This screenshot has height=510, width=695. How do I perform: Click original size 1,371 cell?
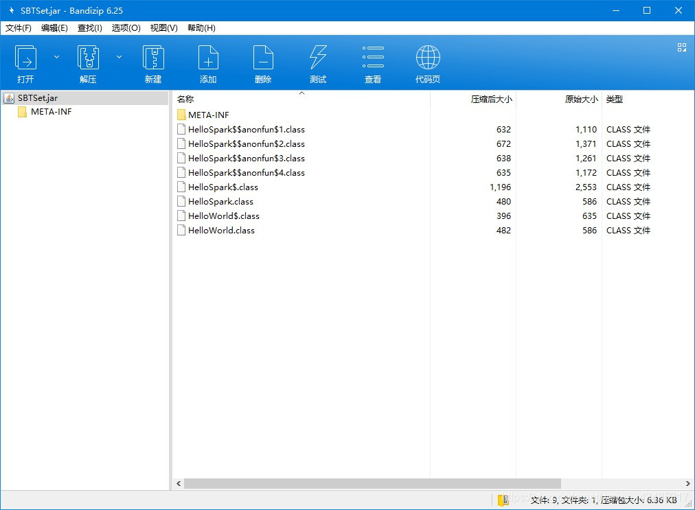[586, 144]
